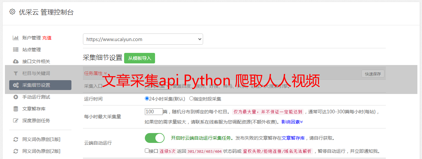The width and height of the screenshot is (422, 159).
Task: Click the 快速保存 button
Action: tap(373, 74)
